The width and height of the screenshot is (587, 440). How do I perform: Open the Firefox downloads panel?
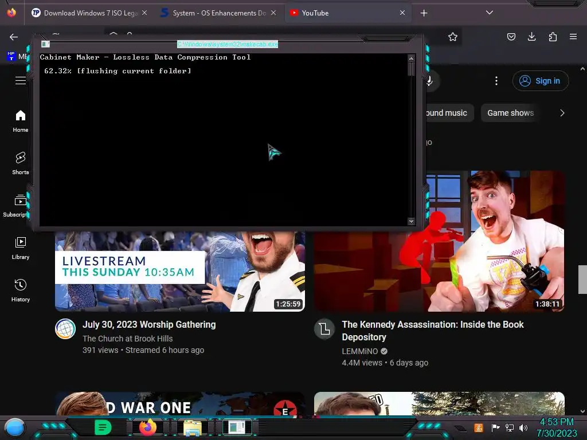pyautogui.click(x=531, y=37)
